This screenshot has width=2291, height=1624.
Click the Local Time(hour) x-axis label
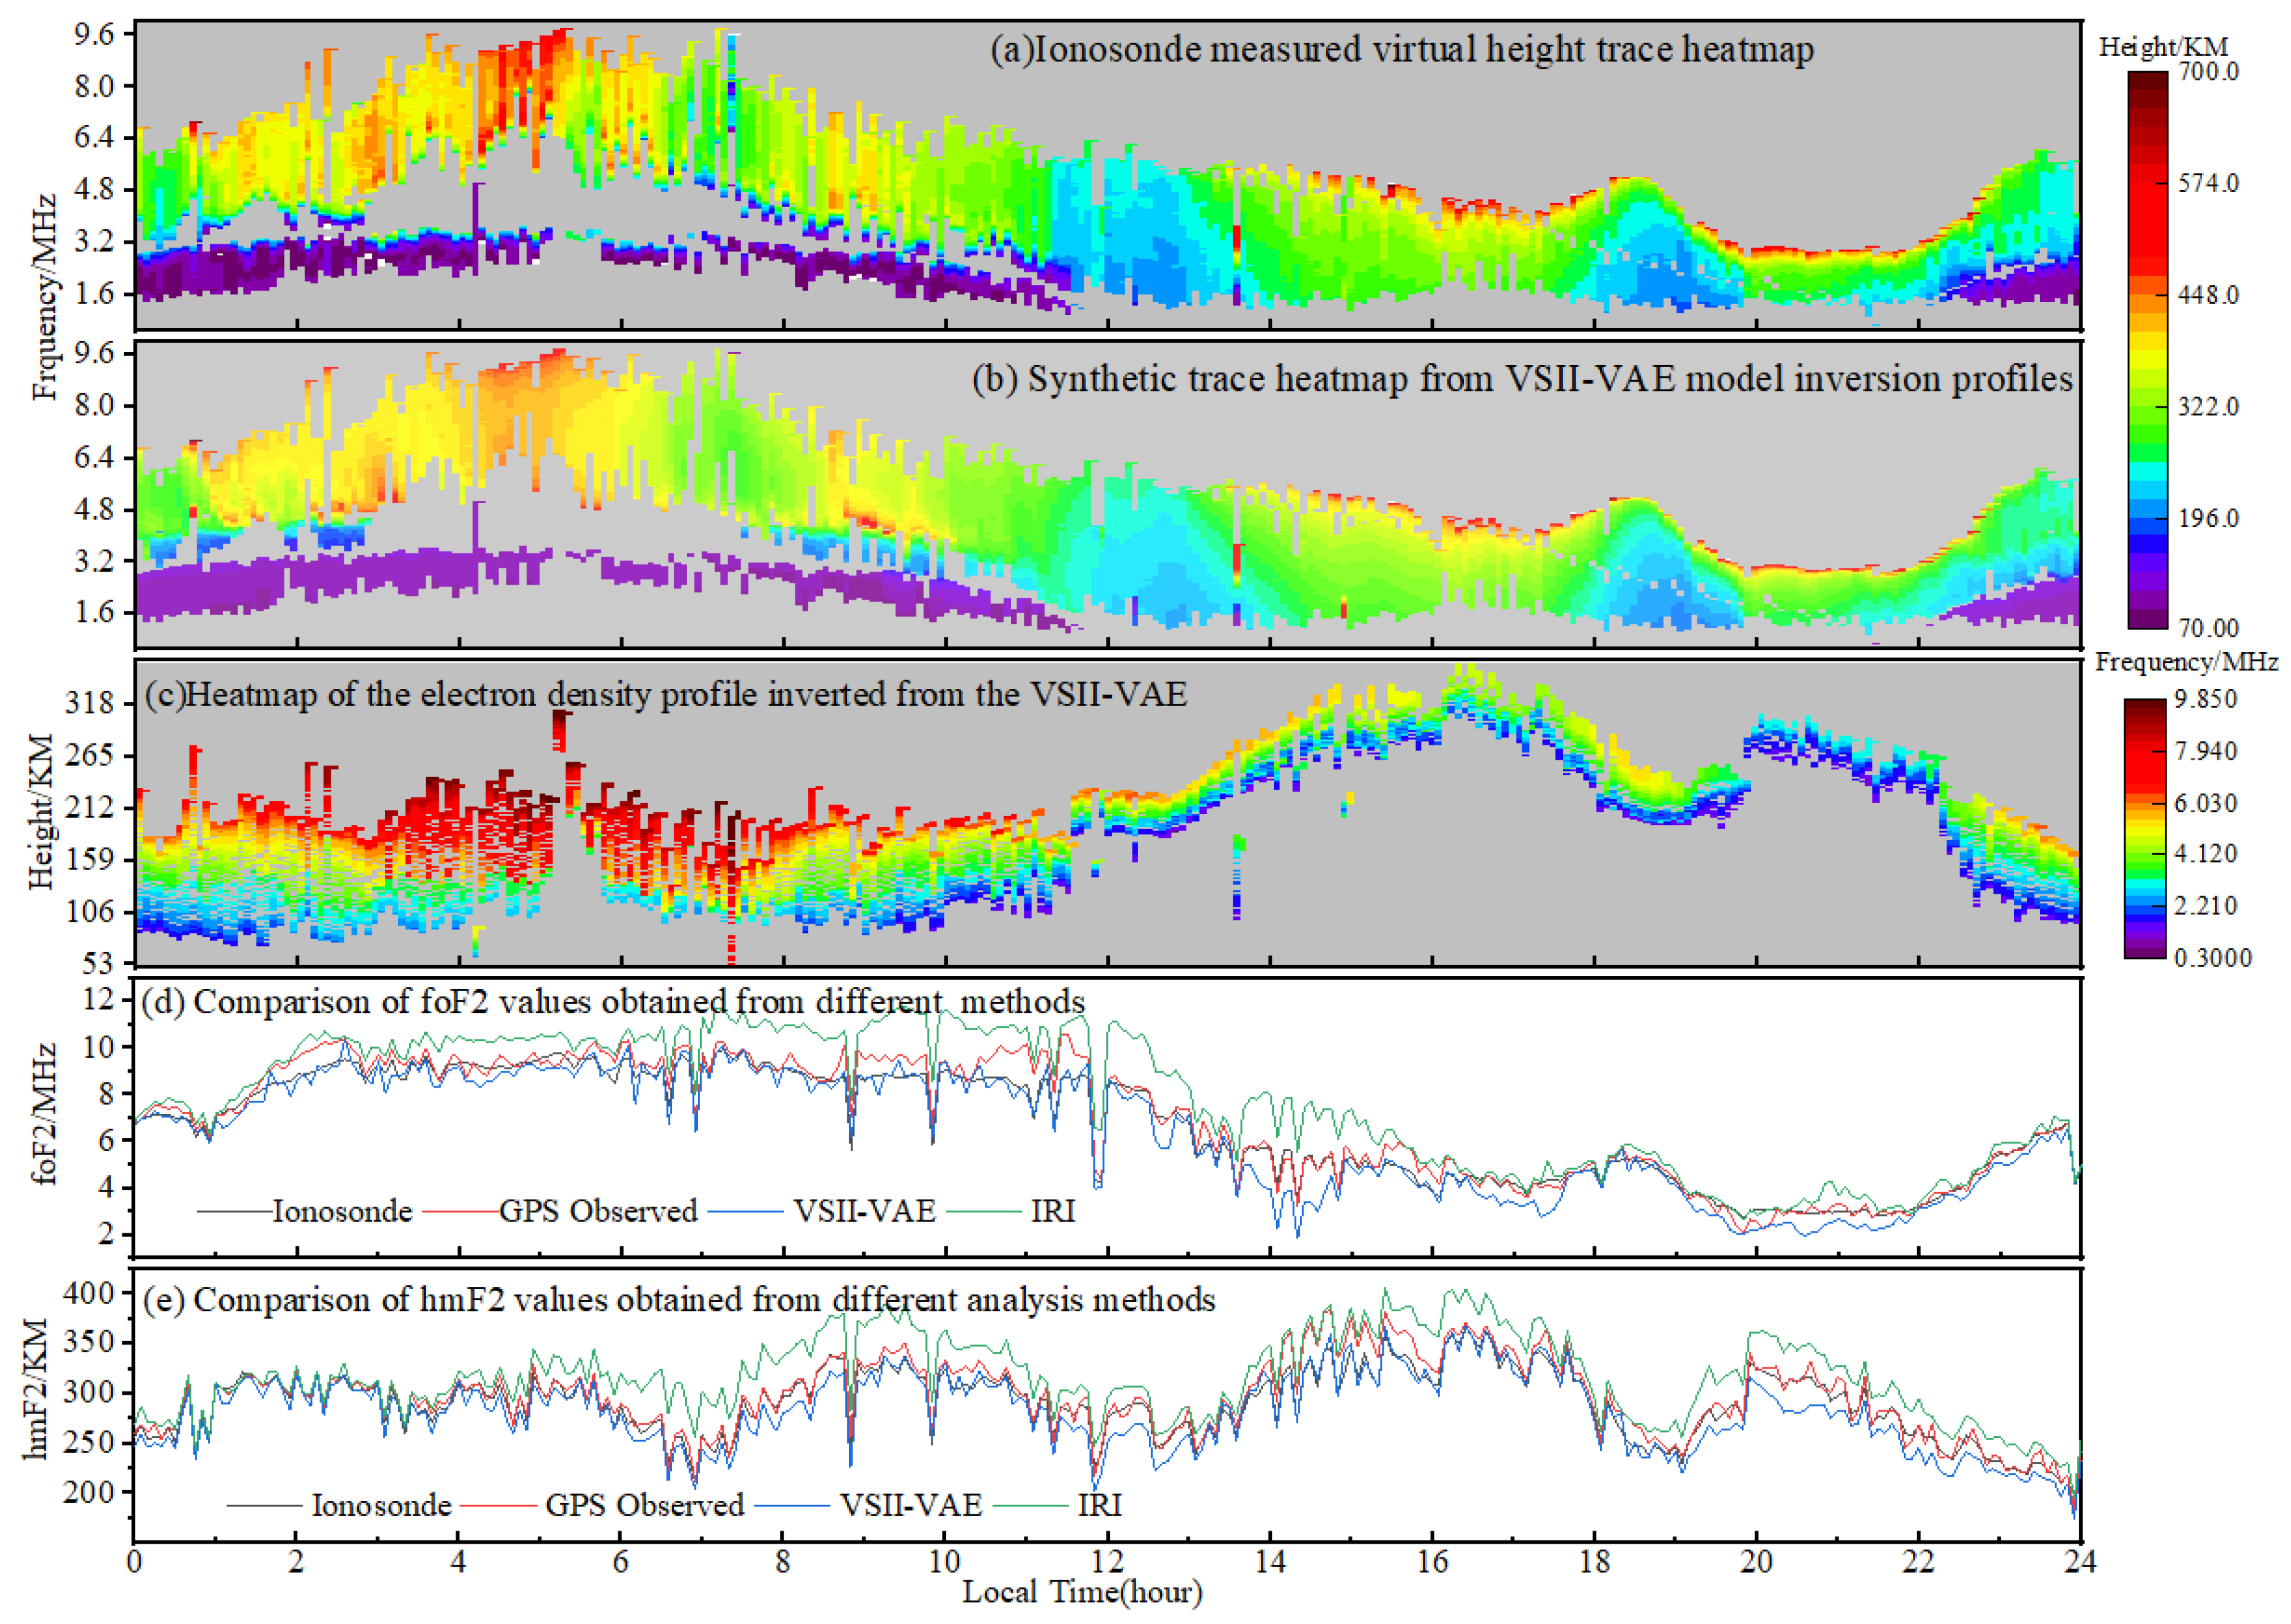pos(1082,1592)
